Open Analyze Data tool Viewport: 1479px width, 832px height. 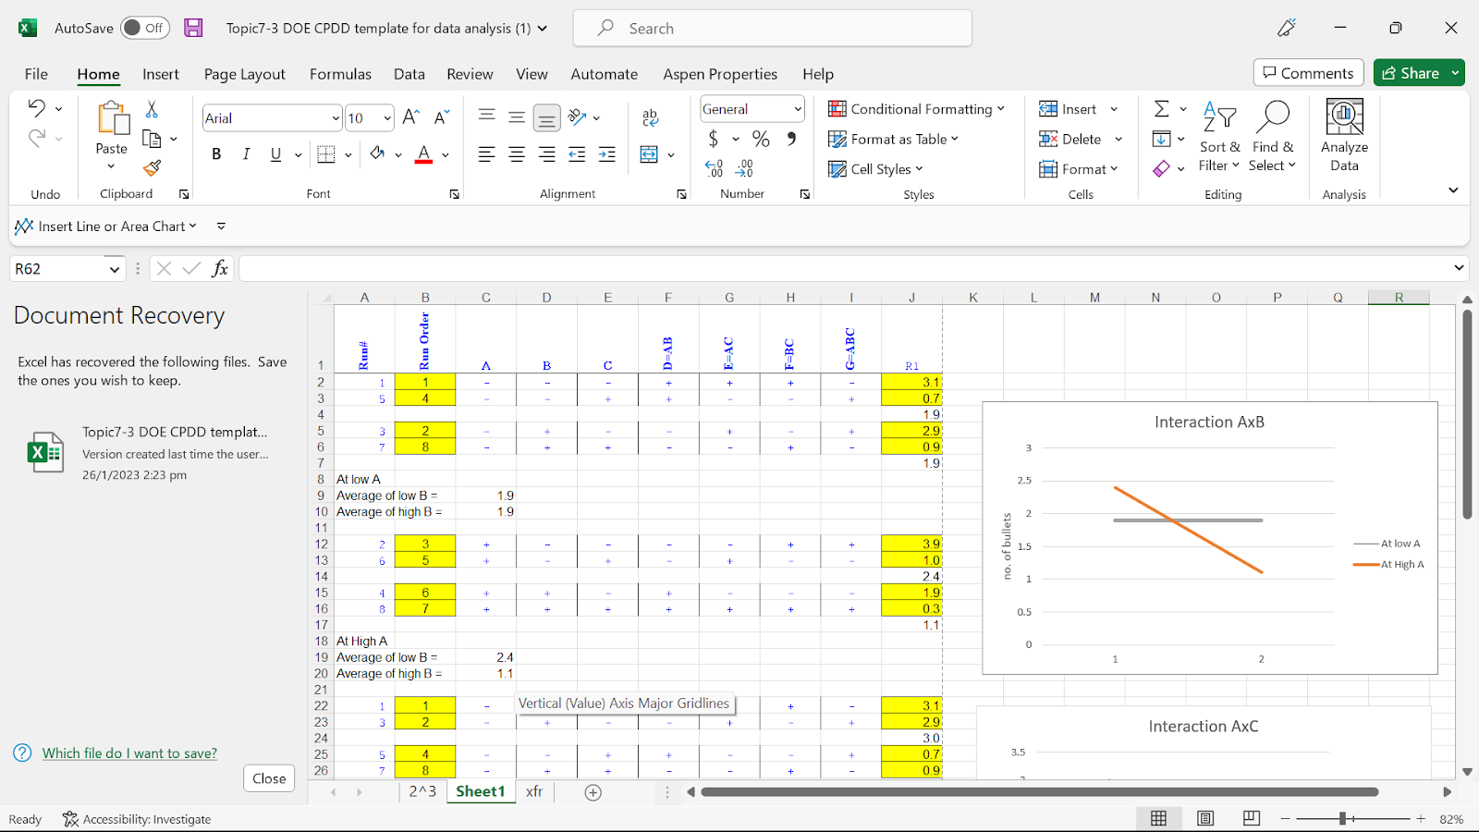[1344, 136]
